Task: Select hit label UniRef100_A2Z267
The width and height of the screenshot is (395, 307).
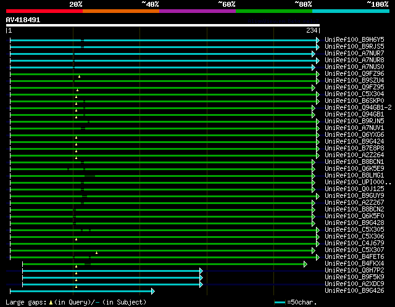Action: pos(354,203)
